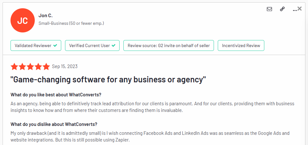This screenshot has height=145, width=308.
Task: Copy the review link via chain icon
Action: point(282,9)
